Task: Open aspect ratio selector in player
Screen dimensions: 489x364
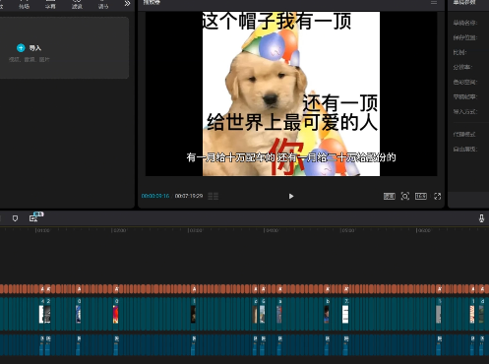Action: [421, 196]
